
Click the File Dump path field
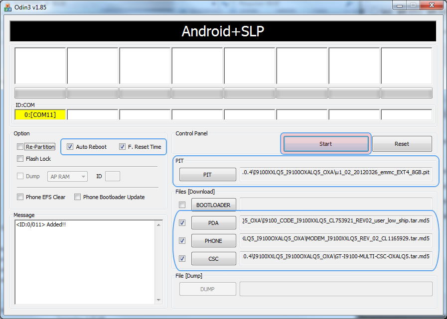[336, 289]
